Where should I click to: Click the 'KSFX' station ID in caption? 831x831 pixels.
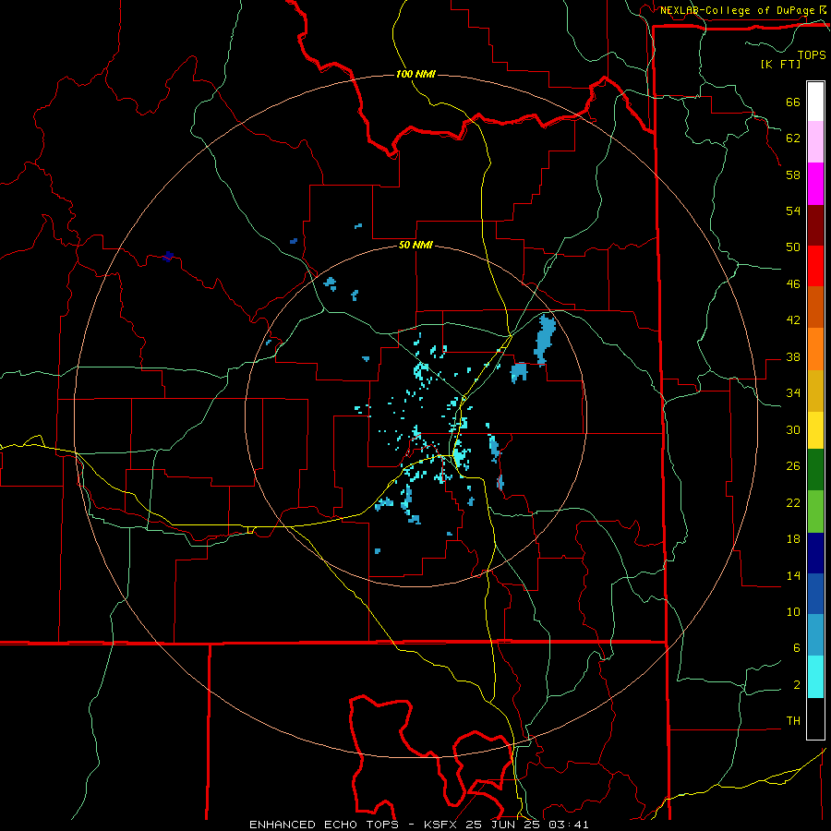click(442, 825)
